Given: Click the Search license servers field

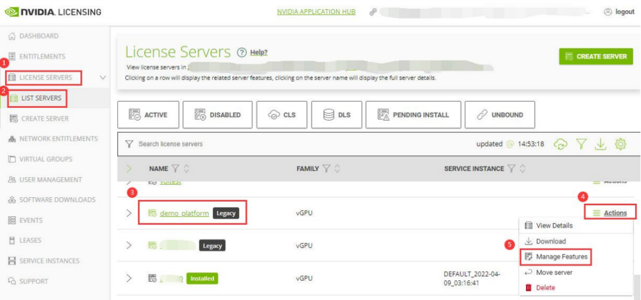Looking at the screenshot, I should 231,144.
